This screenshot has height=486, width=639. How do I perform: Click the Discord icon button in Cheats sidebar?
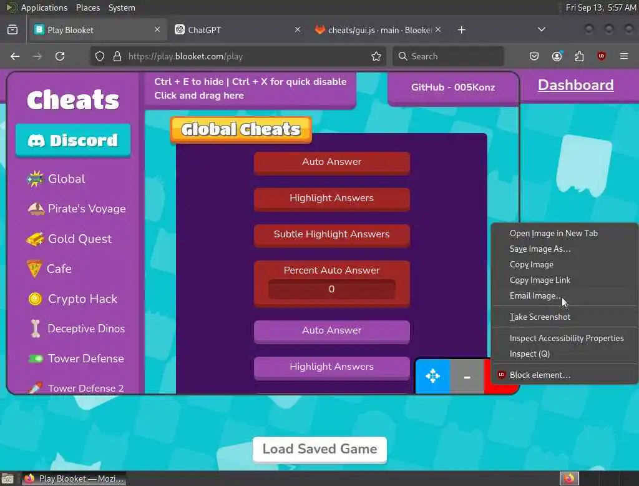pos(73,141)
